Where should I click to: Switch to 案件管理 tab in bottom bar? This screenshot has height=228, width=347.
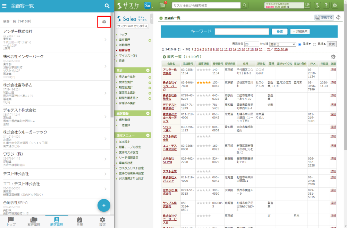pyautogui.click(x=34, y=221)
